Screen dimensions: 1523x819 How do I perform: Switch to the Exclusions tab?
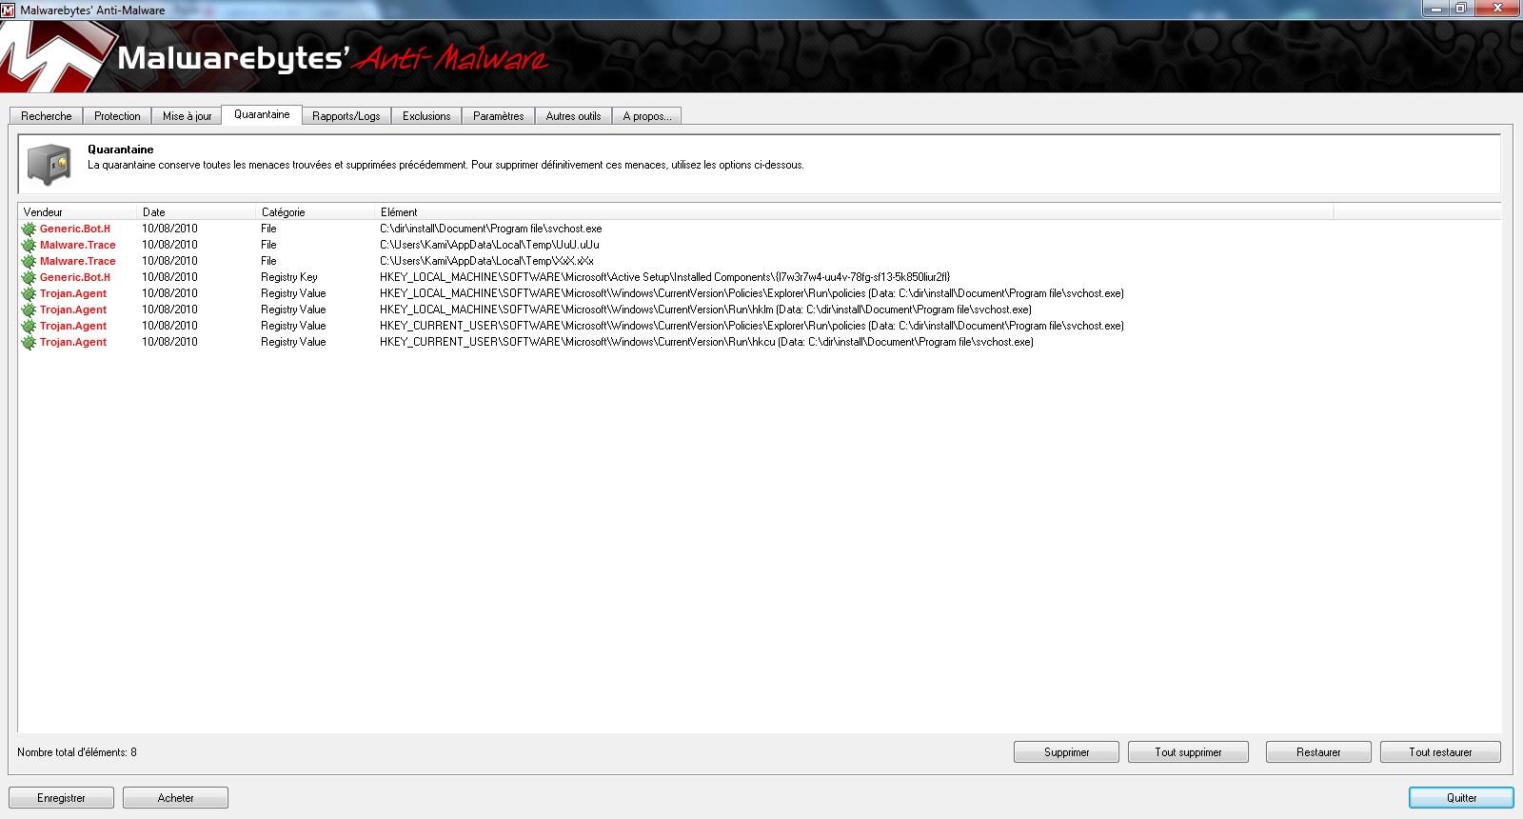point(426,116)
